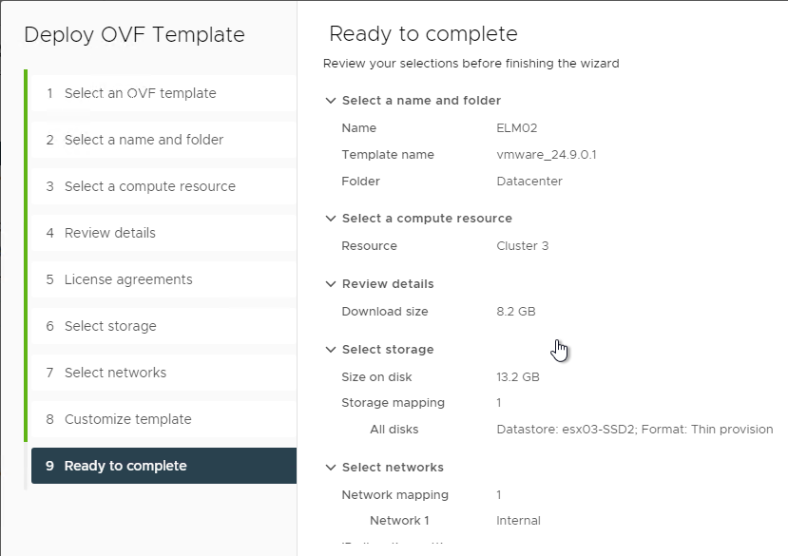Collapse the Select a name and folder section
The width and height of the screenshot is (788, 556).
click(330, 101)
